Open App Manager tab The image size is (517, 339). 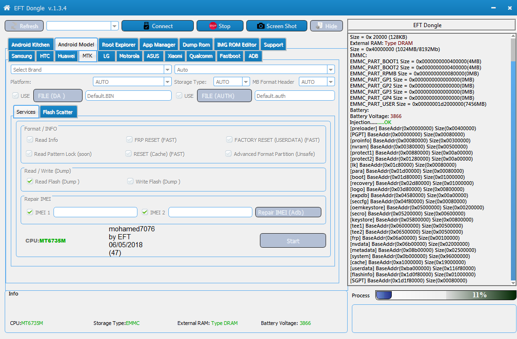tap(159, 45)
